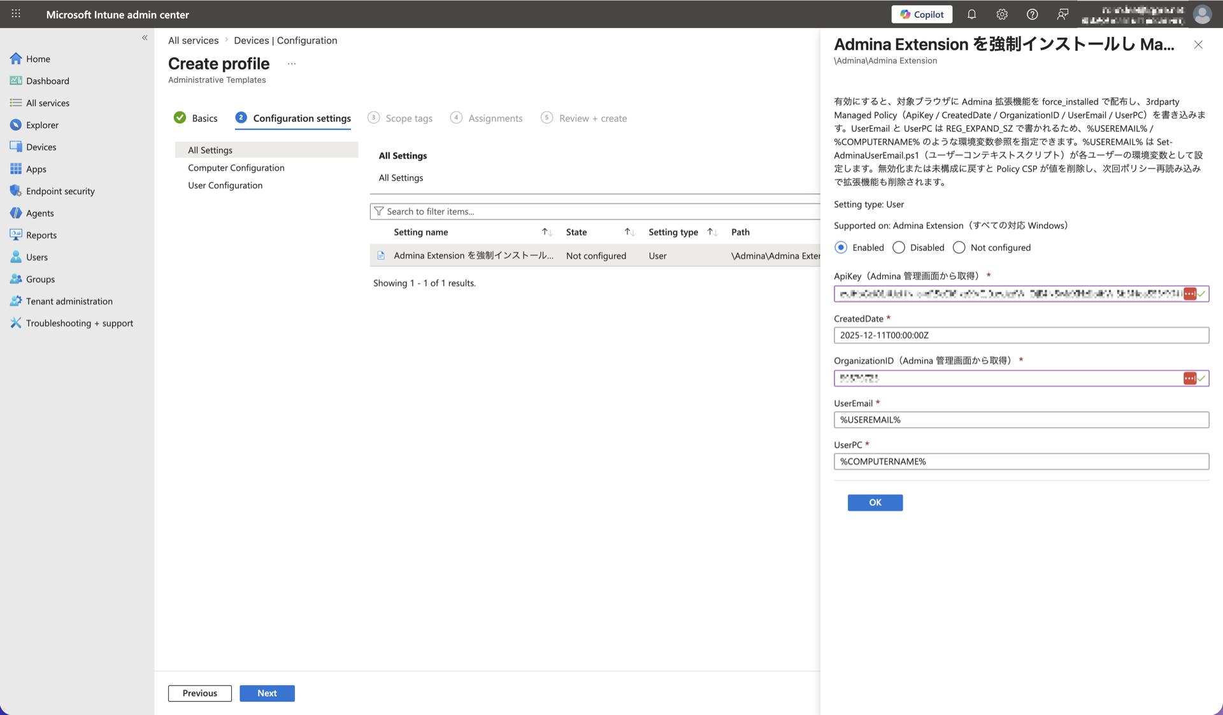Select All Settings in the settings tree
This screenshot has height=715, width=1223.
266,150
